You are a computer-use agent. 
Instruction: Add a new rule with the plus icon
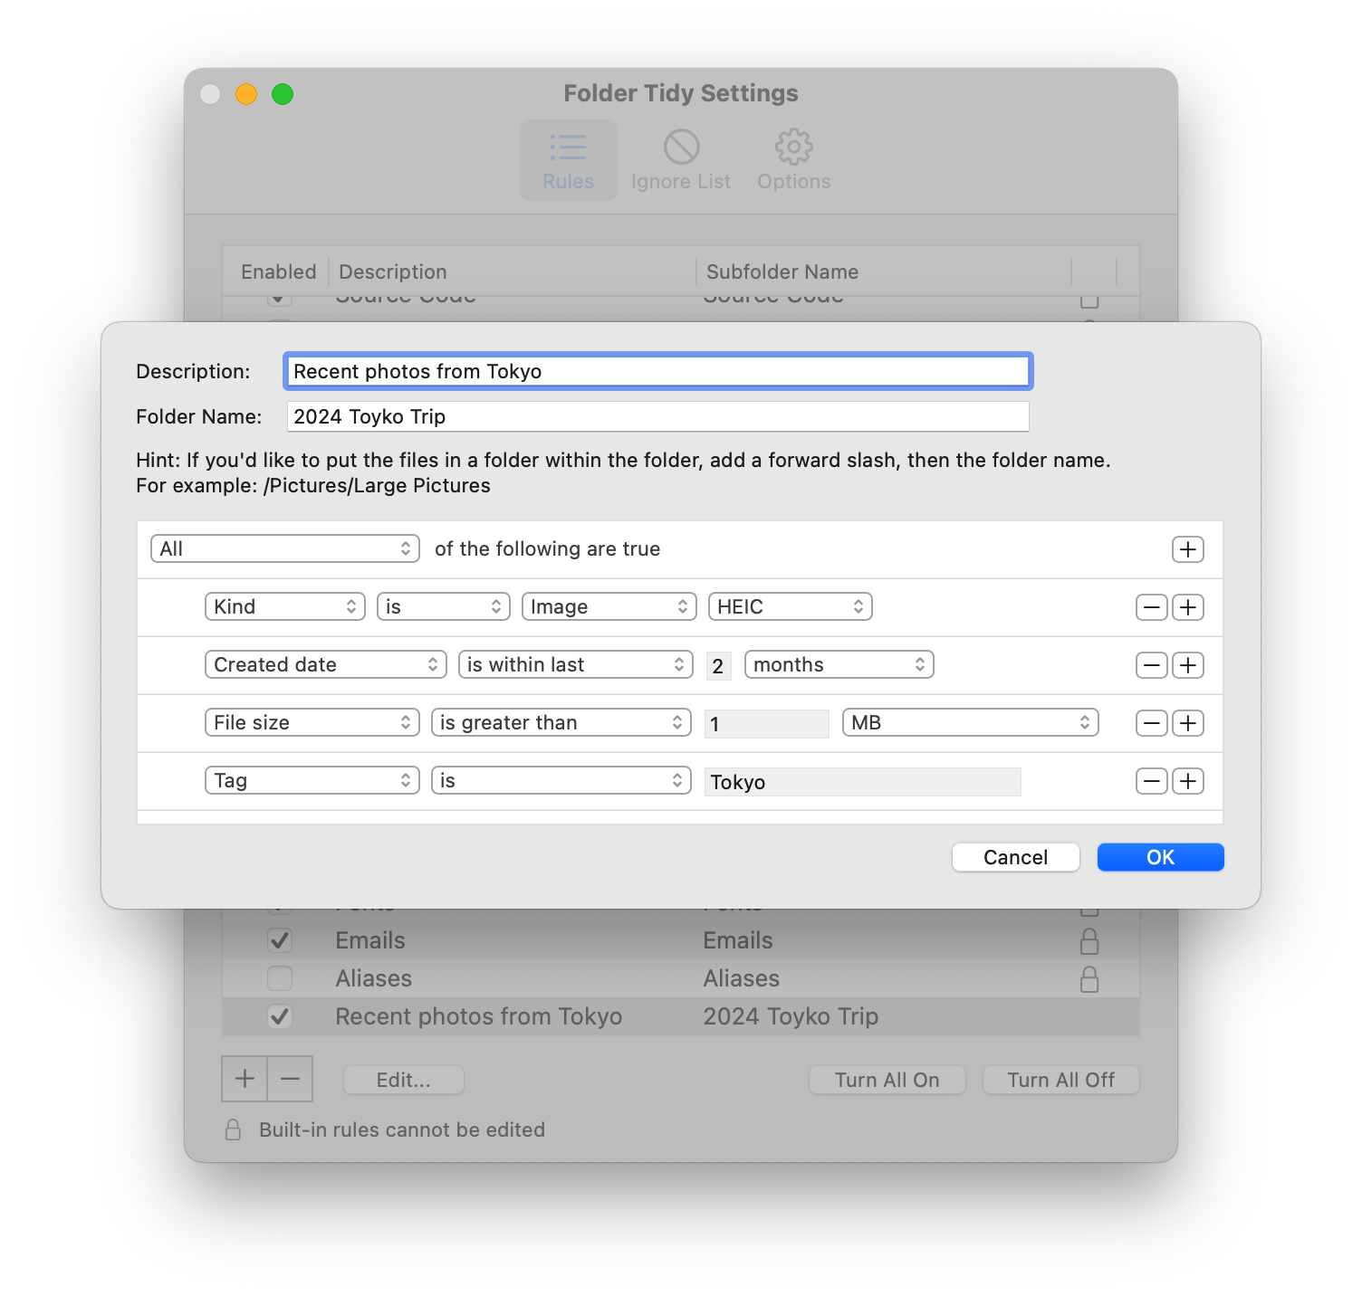coord(244,1079)
